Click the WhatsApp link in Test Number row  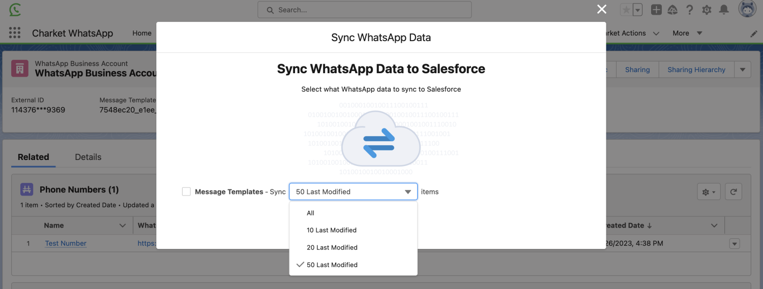146,243
